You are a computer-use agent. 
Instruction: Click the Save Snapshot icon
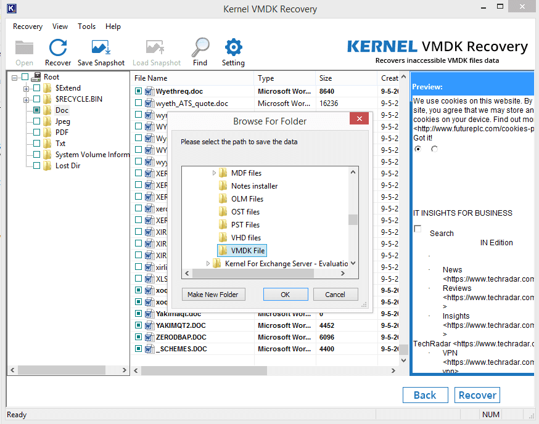click(101, 47)
